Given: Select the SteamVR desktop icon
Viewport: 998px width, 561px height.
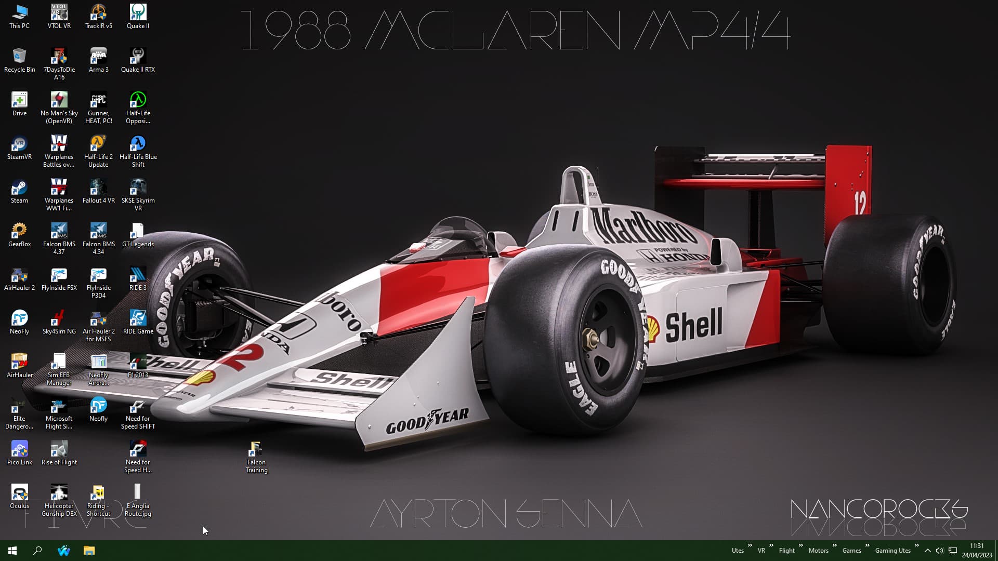Looking at the screenshot, I should tap(19, 144).
